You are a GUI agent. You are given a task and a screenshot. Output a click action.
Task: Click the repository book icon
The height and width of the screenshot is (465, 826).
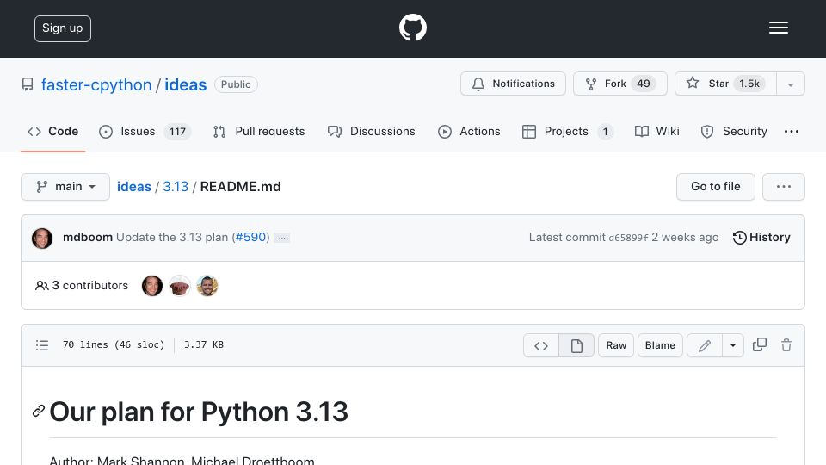tap(28, 84)
